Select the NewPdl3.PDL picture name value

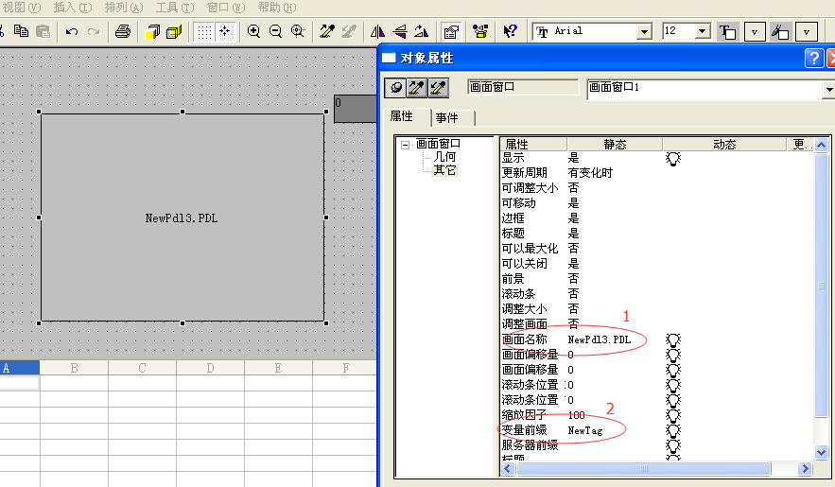click(x=600, y=339)
